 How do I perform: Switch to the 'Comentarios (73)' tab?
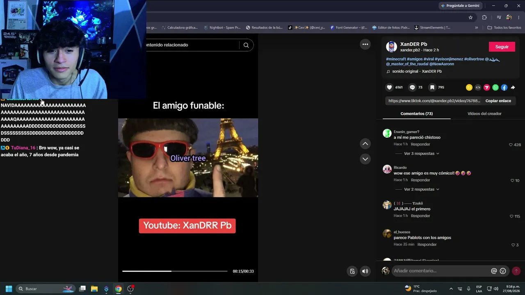416,113
